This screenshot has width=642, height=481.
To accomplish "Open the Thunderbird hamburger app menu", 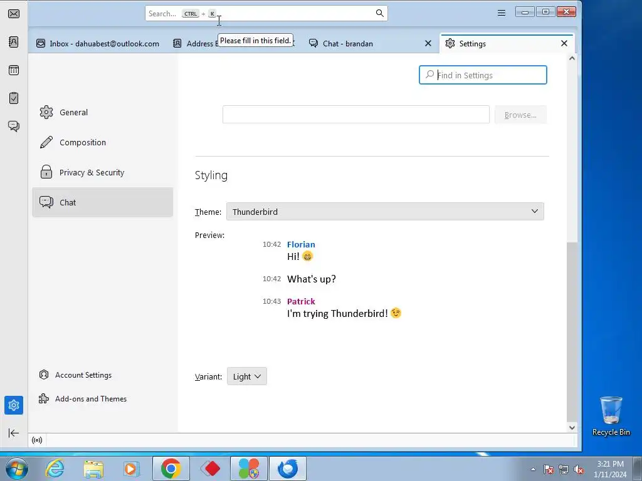I will tap(501, 13).
